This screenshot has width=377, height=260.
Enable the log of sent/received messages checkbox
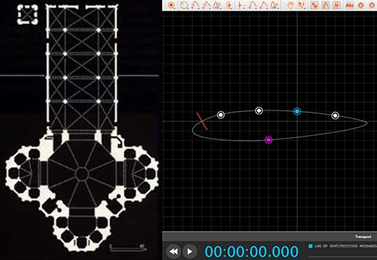click(x=310, y=246)
